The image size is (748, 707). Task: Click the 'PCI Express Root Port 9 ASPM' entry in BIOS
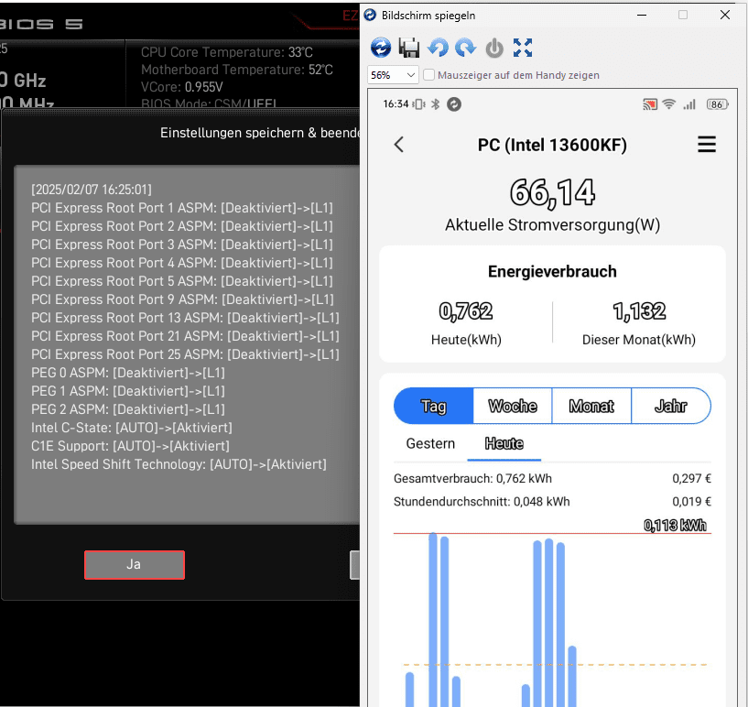[182, 299]
